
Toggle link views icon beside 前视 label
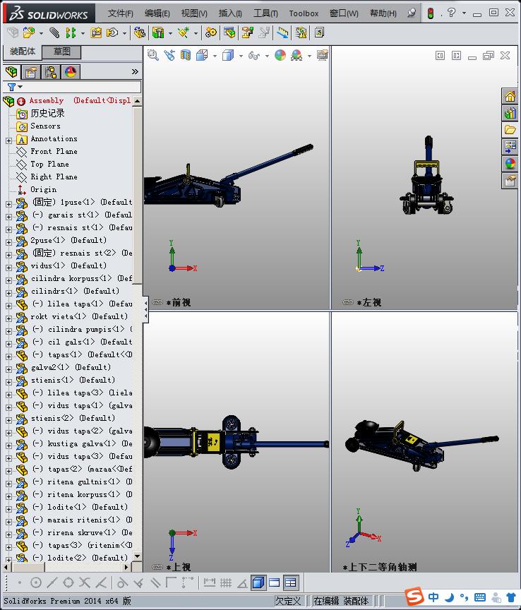pos(157,302)
